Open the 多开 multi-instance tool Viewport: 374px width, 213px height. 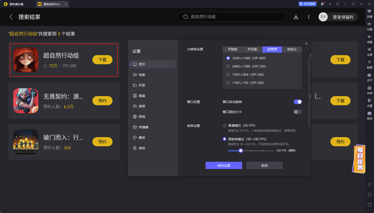coord(369,77)
